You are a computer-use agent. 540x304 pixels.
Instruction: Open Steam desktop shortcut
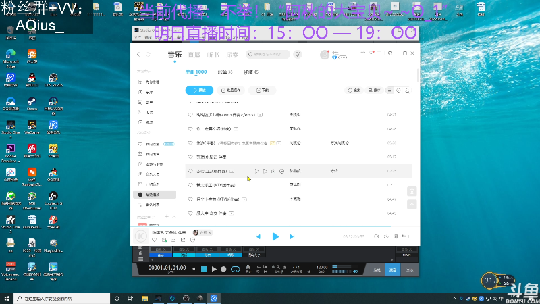point(32,104)
